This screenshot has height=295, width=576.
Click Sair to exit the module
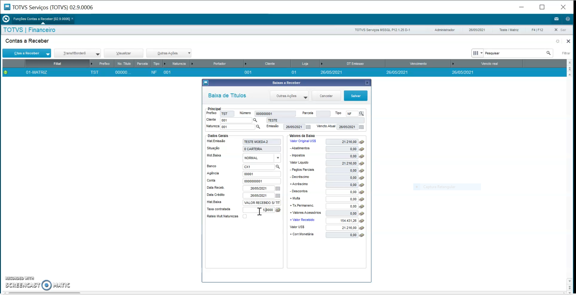point(560,30)
